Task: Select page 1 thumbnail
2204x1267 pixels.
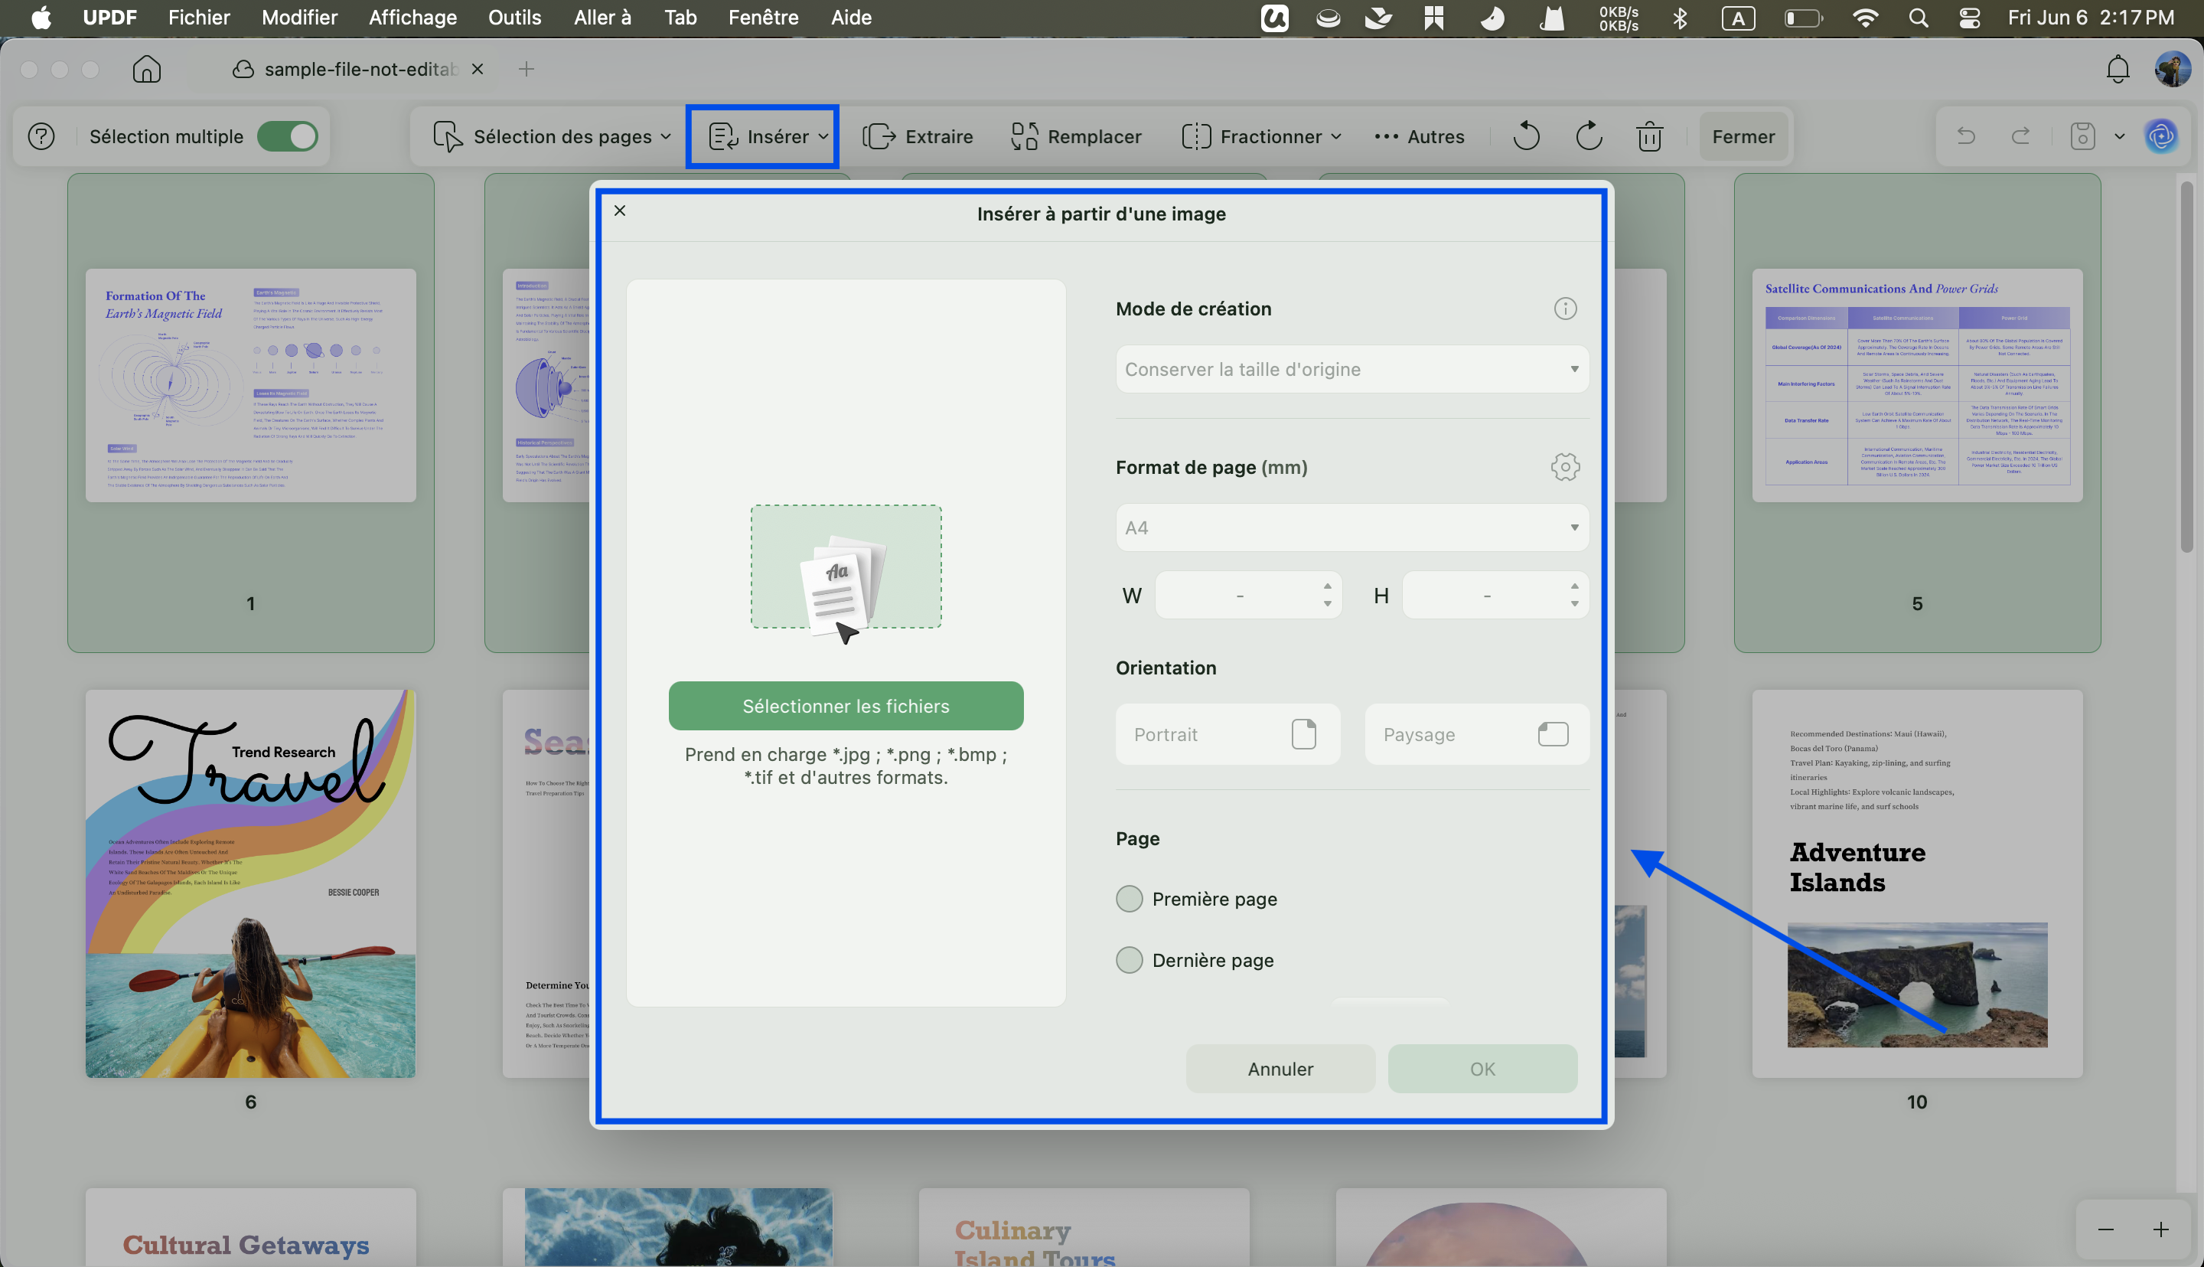Action: [x=250, y=386]
